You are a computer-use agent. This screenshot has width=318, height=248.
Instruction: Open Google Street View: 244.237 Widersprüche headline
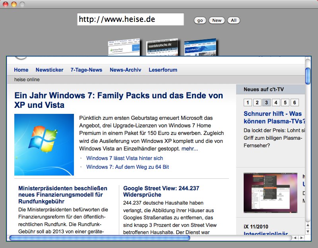coord(161,191)
